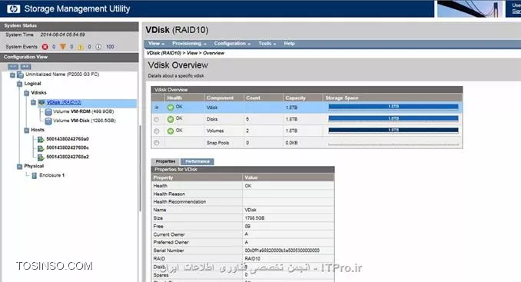This screenshot has width=521, height=282.
Task: Click the red critical events icon
Action: (x=45, y=47)
